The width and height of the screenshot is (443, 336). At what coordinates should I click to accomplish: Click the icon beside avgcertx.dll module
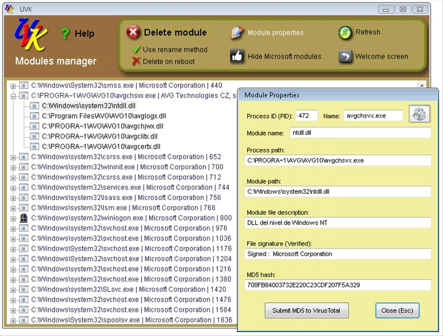coord(35,147)
